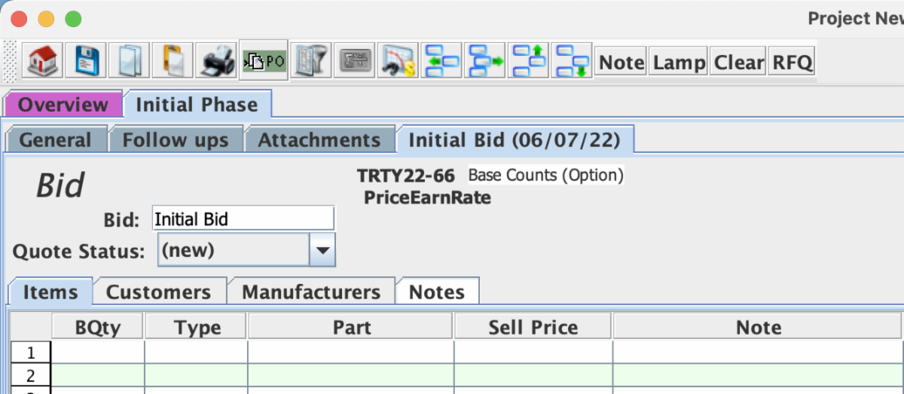Click the move up arrow icon

coord(529,61)
